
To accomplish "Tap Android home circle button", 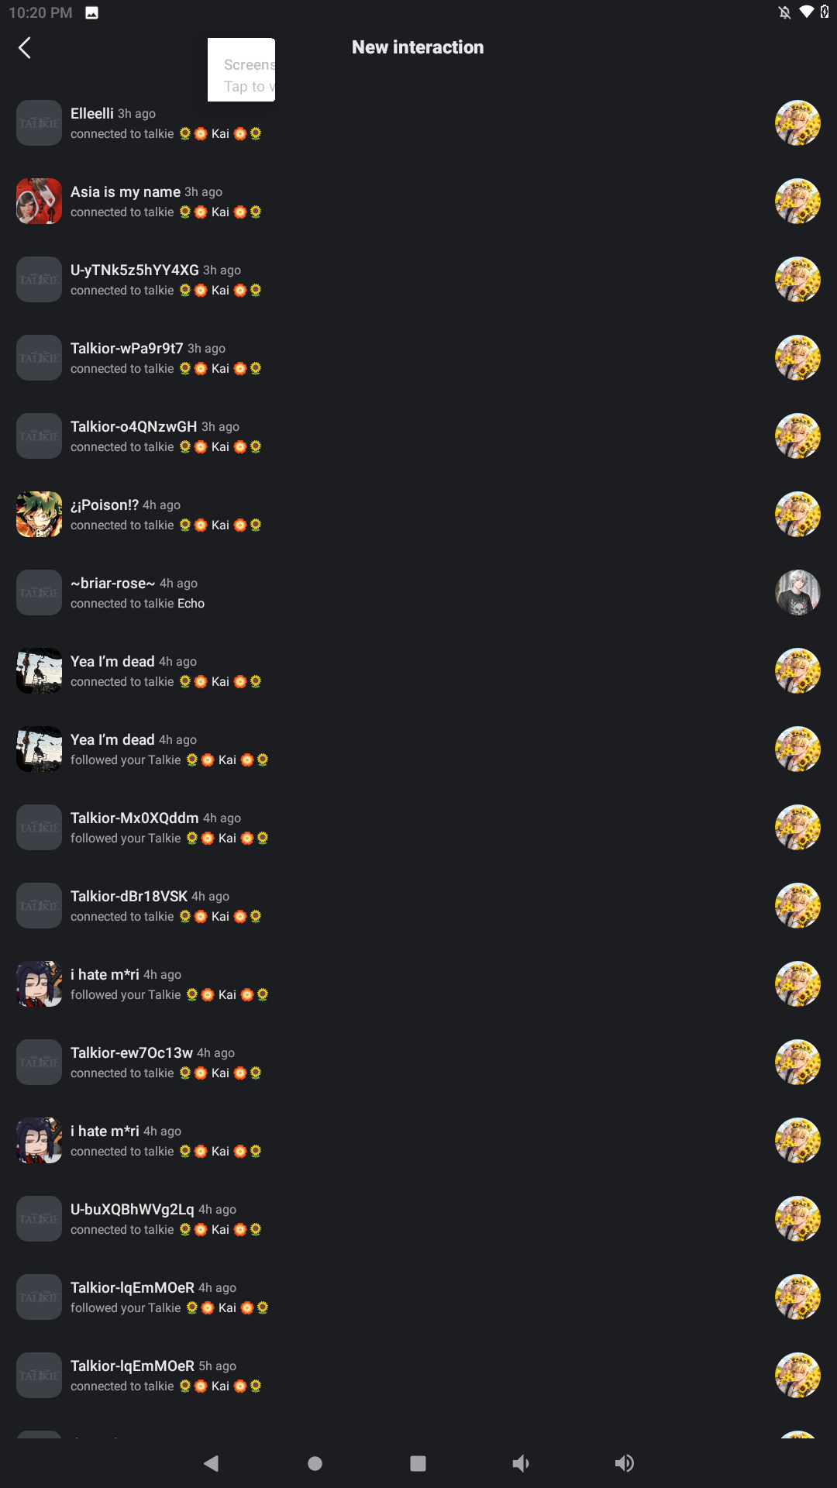I will (315, 1463).
